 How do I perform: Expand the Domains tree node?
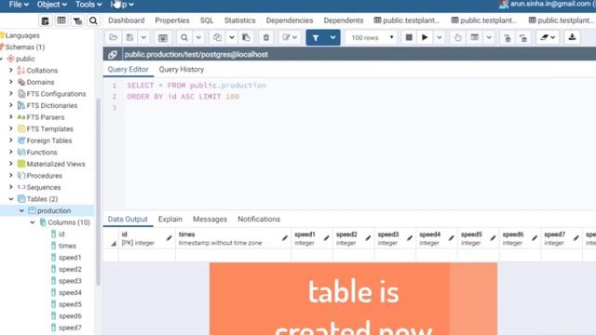[x=11, y=82]
